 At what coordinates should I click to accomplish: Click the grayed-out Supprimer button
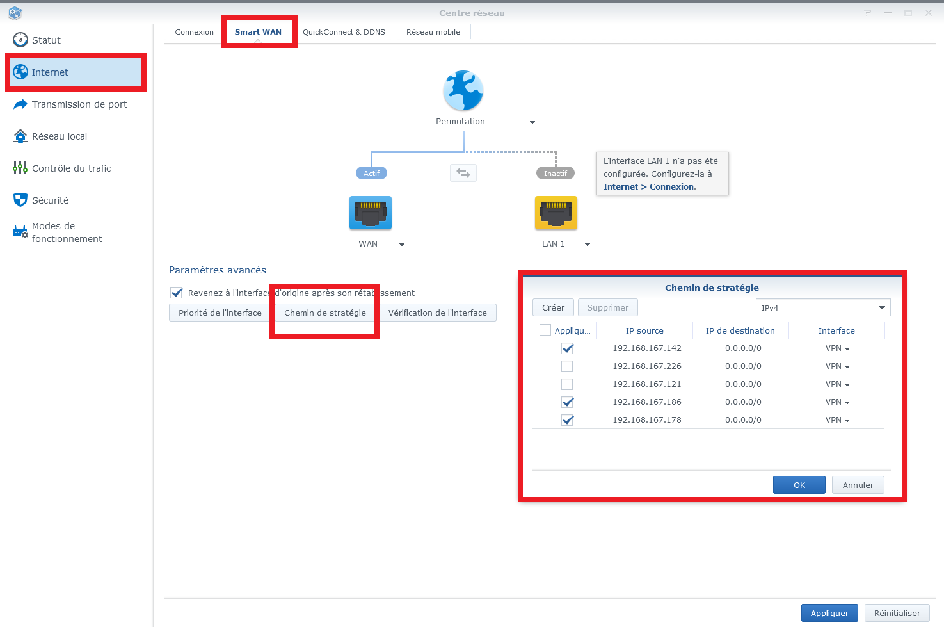[x=608, y=308]
